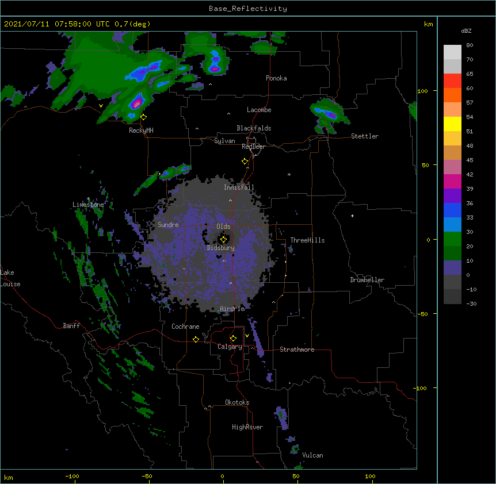This screenshot has width=496, height=484.
Task: Pick the magenta 39-42 dBZ legend swatch
Action: click(x=452, y=181)
